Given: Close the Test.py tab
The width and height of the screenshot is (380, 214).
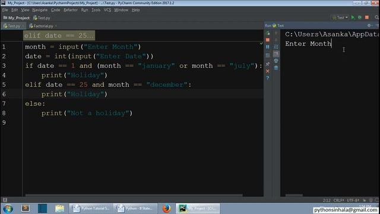Looking at the screenshot, I should pos(23,26).
